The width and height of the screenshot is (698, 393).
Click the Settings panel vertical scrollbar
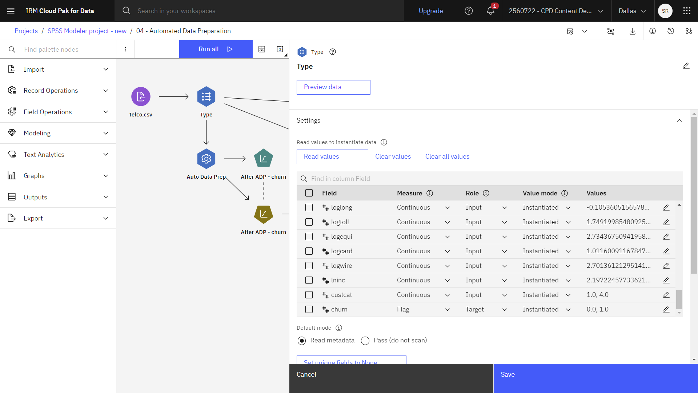694,195
